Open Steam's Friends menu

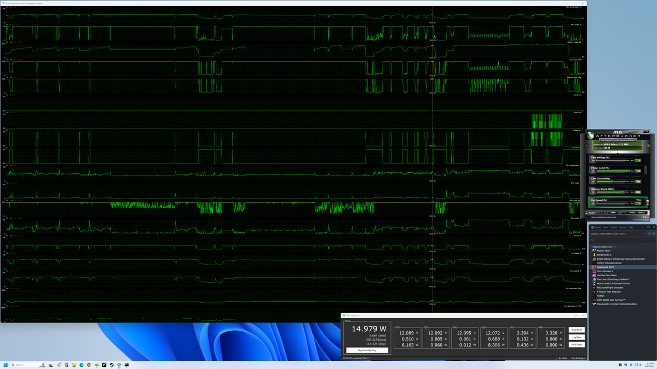point(613,227)
